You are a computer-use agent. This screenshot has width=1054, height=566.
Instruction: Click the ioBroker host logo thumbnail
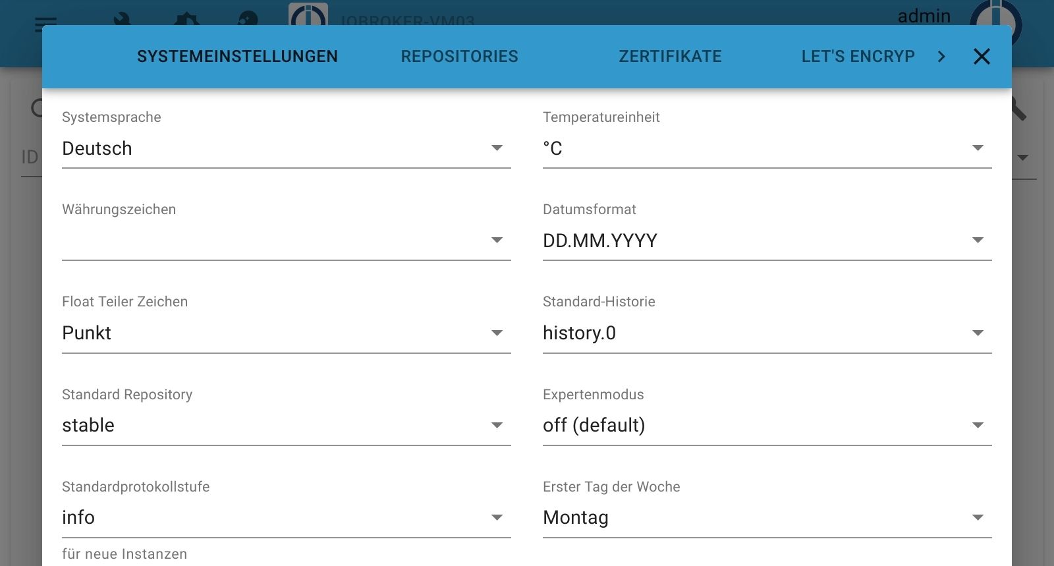[308, 16]
